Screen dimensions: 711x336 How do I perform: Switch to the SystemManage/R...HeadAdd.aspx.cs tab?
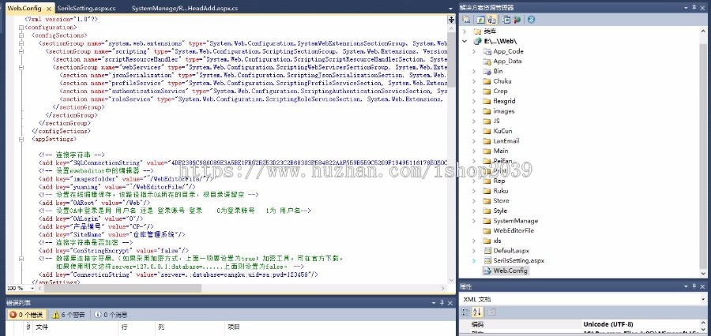(185, 8)
